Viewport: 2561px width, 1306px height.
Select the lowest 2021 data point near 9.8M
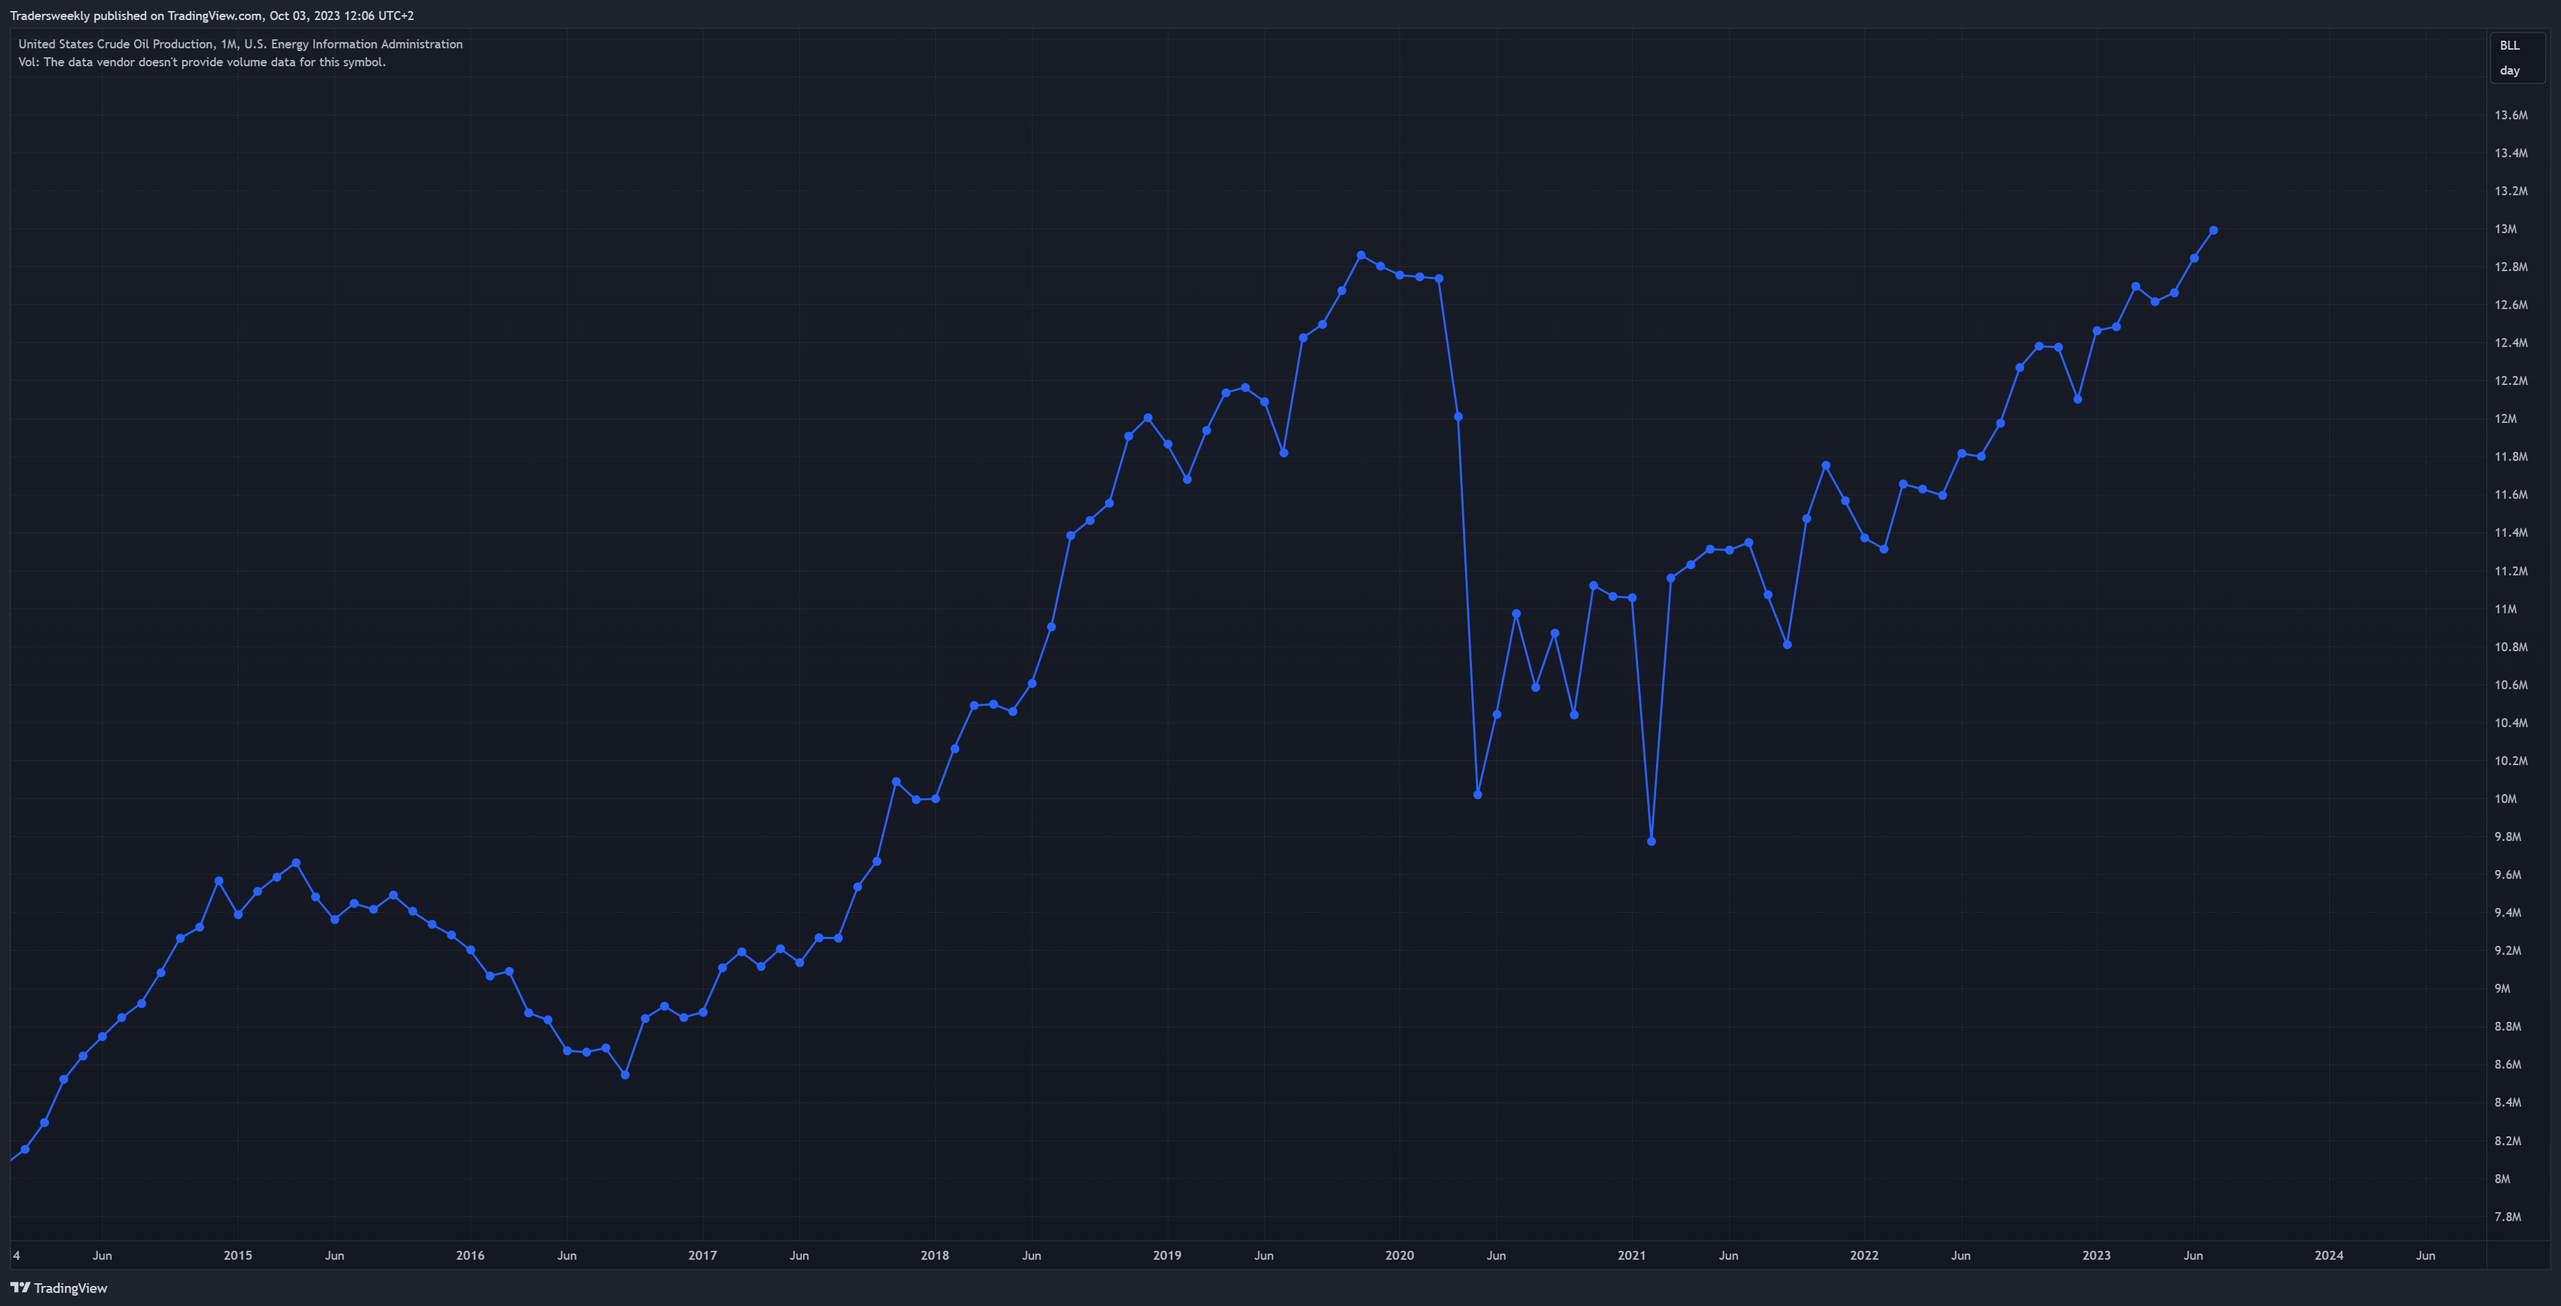coord(1651,842)
